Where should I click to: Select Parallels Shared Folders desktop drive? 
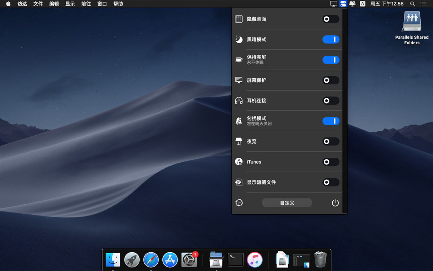(x=412, y=22)
